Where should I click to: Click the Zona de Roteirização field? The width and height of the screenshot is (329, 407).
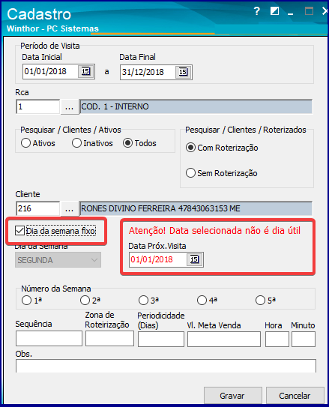point(109,339)
